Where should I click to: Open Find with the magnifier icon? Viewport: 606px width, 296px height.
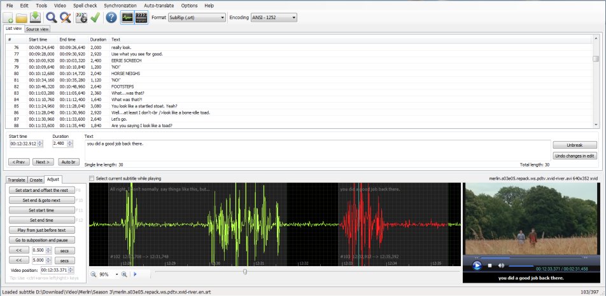[51, 18]
